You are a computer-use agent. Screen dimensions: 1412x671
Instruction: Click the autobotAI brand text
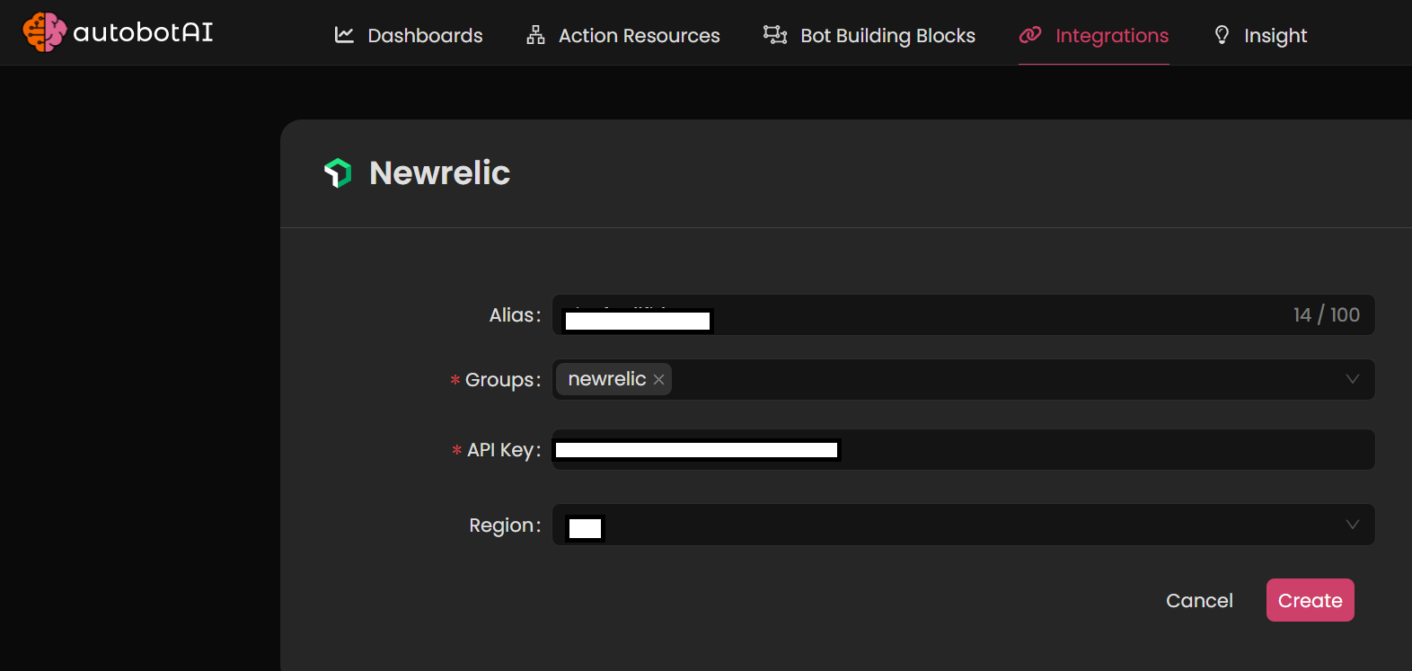[x=143, y=32]
